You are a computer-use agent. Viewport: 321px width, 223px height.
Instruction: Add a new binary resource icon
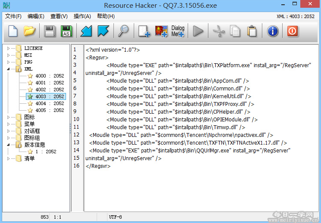pos(144,31)
